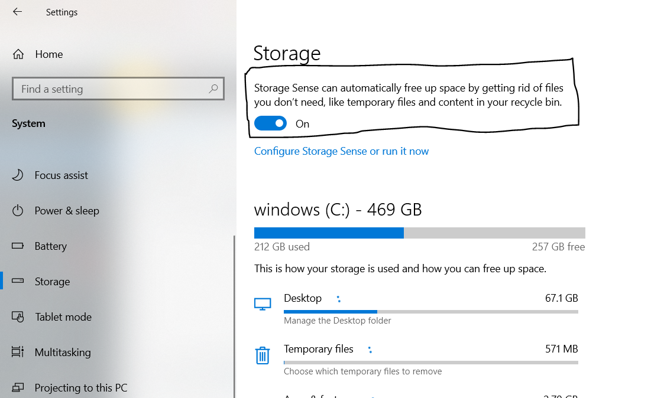Viewport: 664px width, 398px height.
Task: Open Configure Storage Sense or run it now
Action: (x=341, y=151)
